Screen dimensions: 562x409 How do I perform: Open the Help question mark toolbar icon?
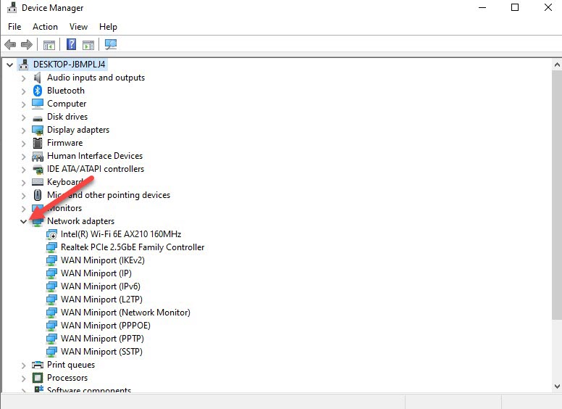coord(71,44)
